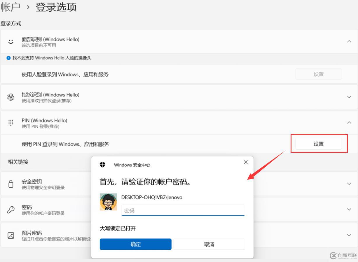Click the blue info icon by camera warning
The image size is (358, 262).
pos(8,58)
